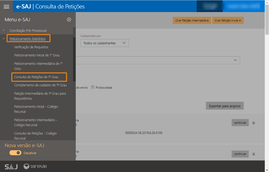
Task: Click the Desativar label
Action: (30, 153)
